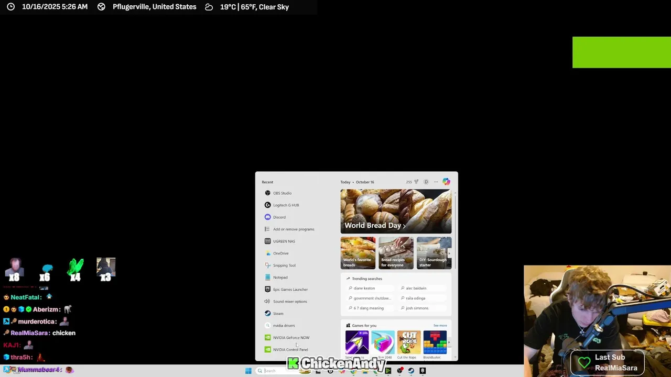Open the D profile avatar
The image size is (671, 377).
pos(426,182)
